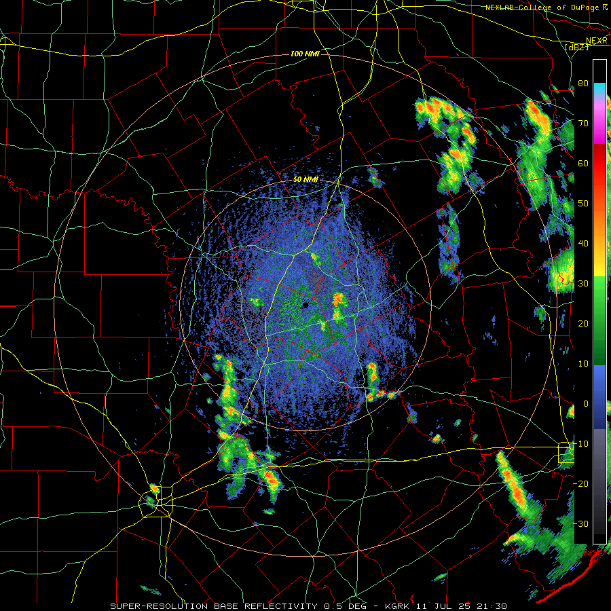Click the blue segment of the reflectivity color bar
The height and width of the screenshot is (611, 611).
point(600,396)
